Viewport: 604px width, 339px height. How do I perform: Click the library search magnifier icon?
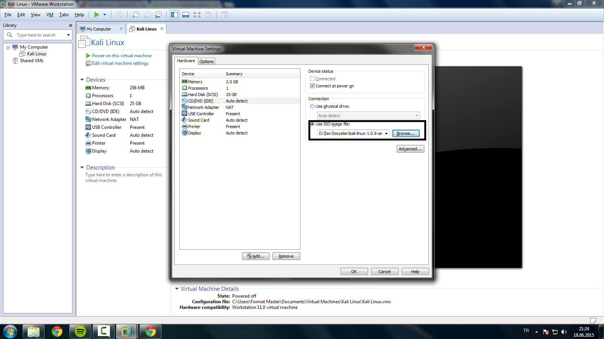point(10,35)
